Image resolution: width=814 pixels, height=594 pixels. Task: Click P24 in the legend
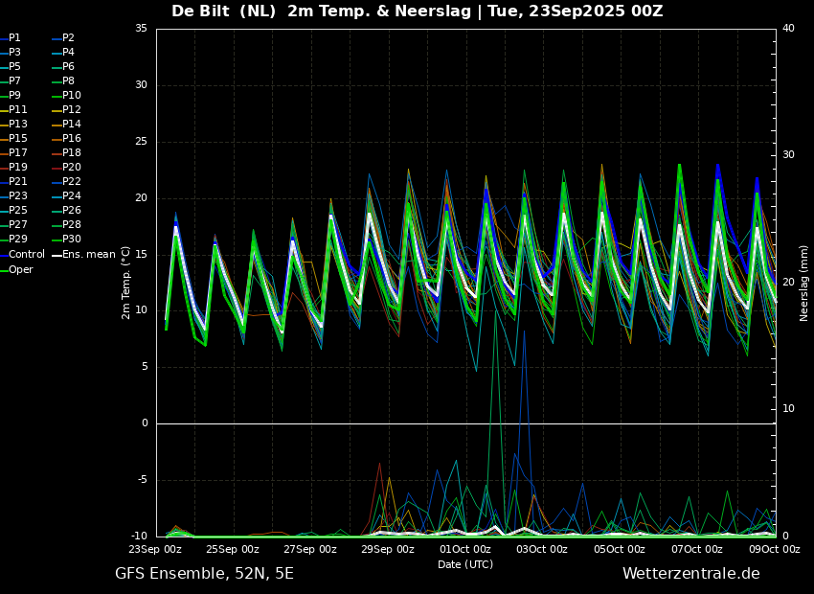[x=72, y=195]
